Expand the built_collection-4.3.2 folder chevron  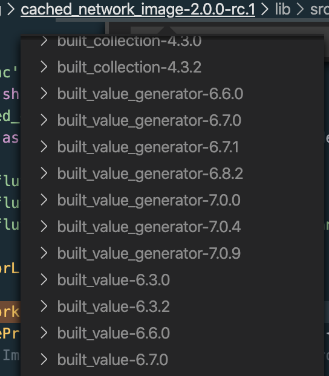click(x=44, y=66)
